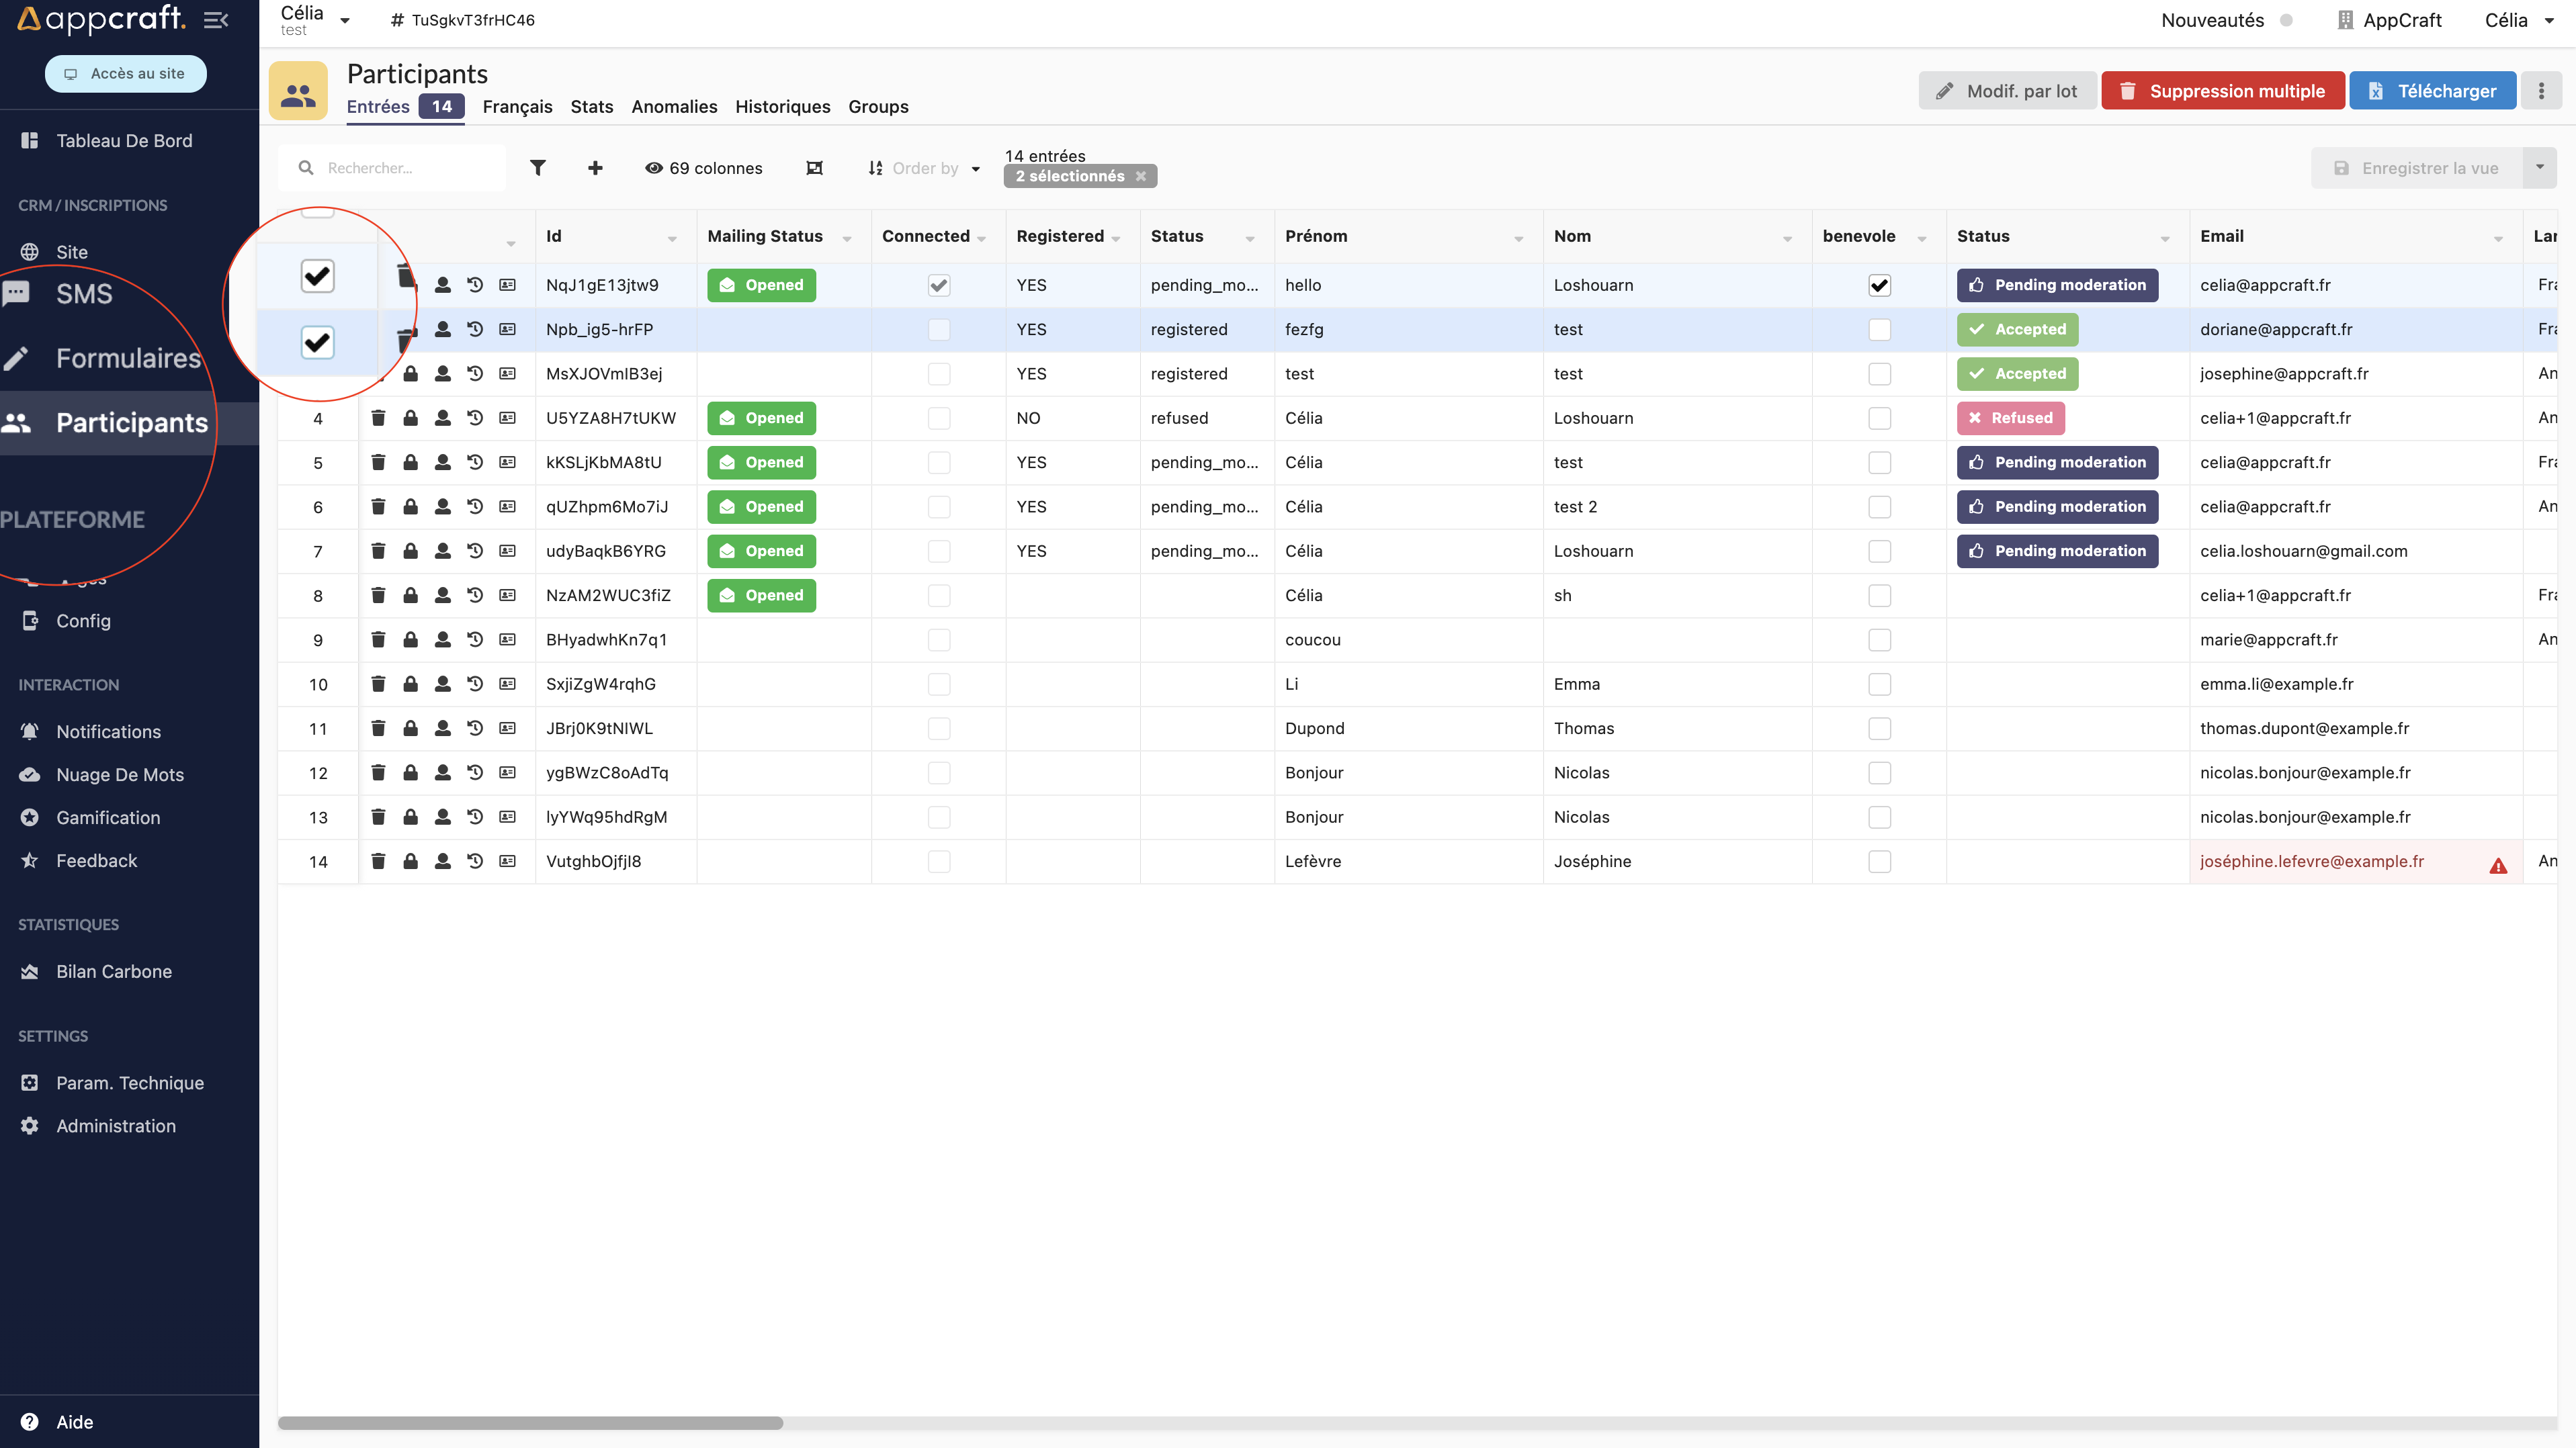
Task: Click the fullscreen expand table icon
Action: tap(814, 168)
